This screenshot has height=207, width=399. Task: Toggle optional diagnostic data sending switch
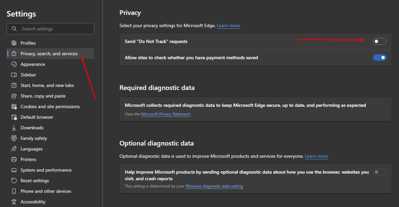tap(380, 172)
